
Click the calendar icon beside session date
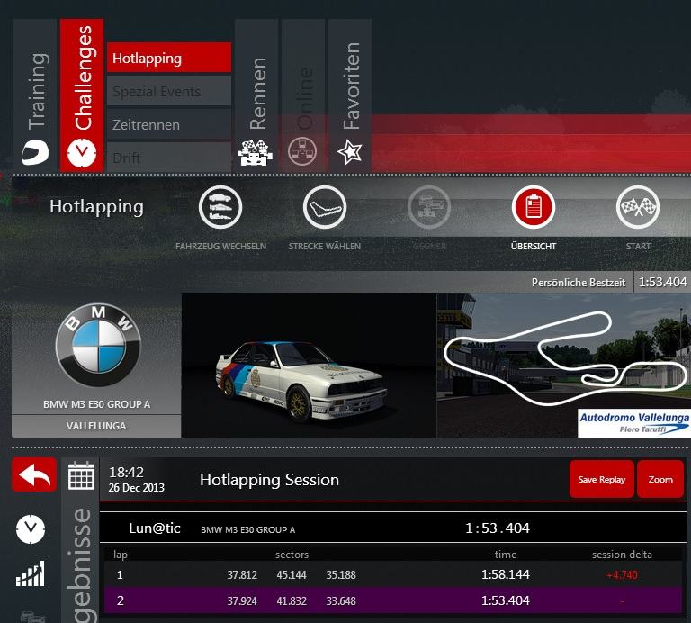coord(81,475)
